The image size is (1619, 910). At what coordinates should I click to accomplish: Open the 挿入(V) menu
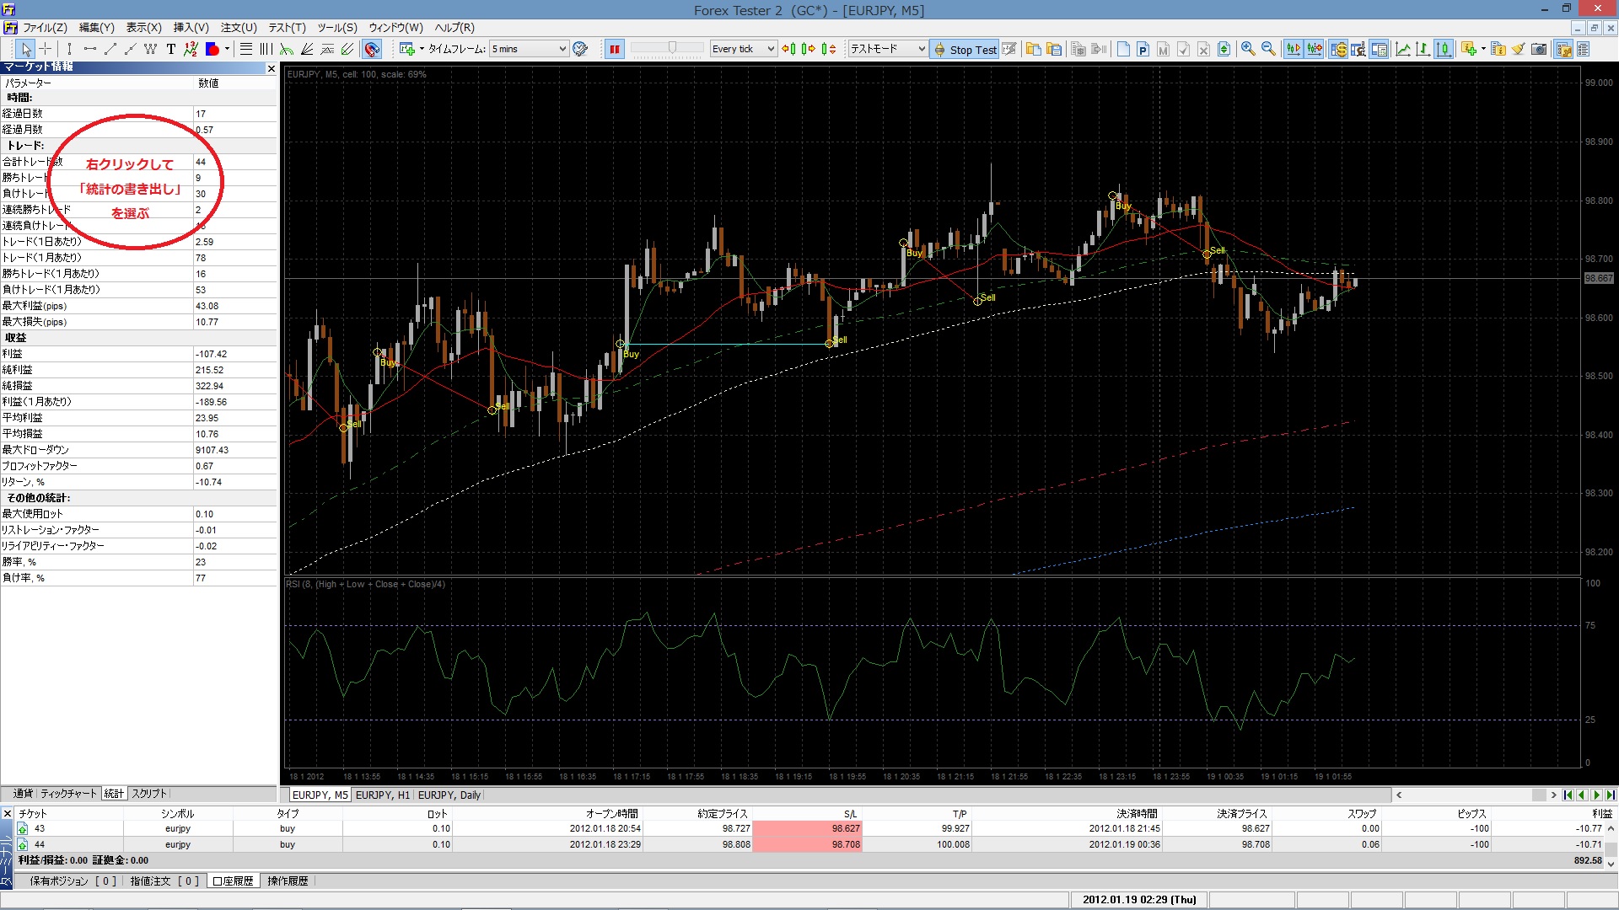(x=191, y=28)
